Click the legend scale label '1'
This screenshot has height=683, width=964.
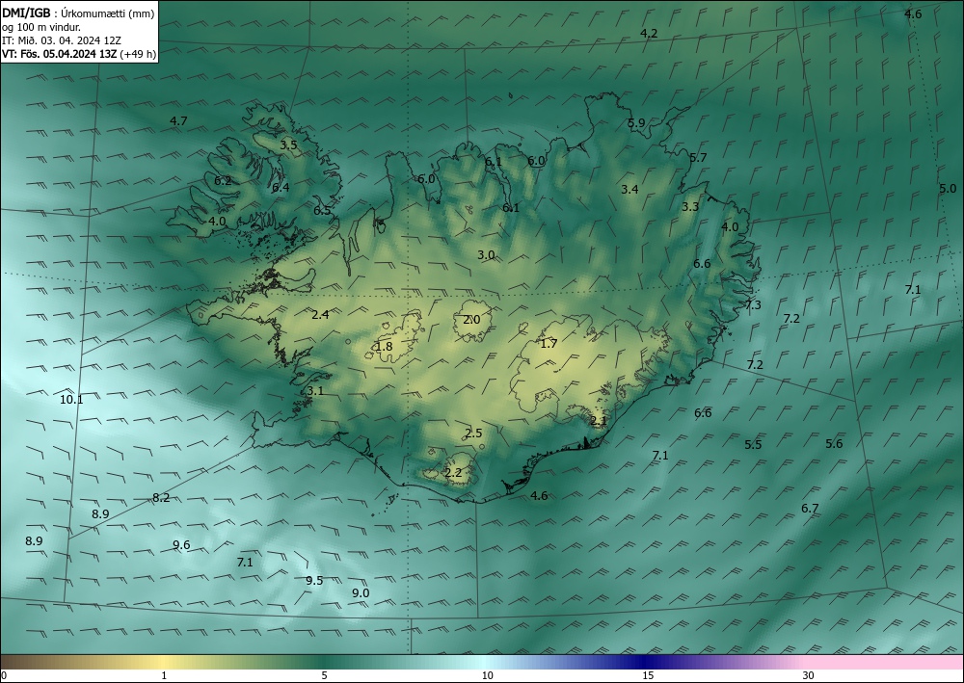click(164, 675)
